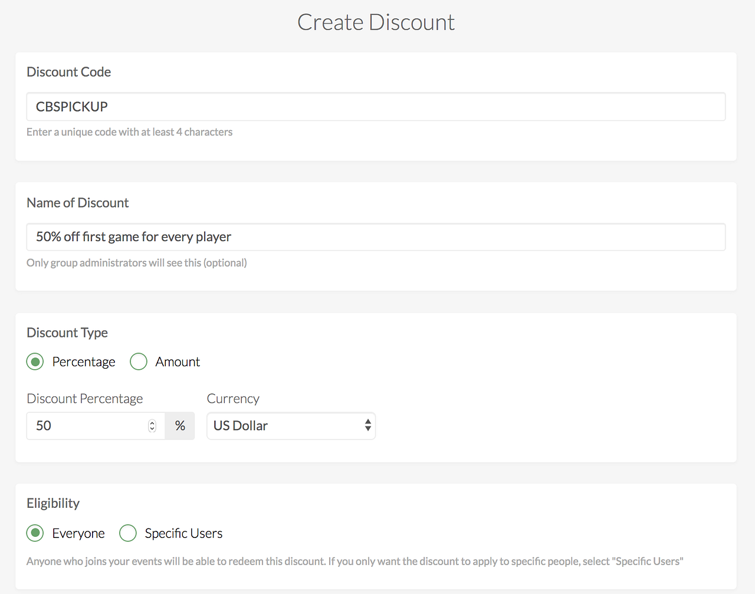Click the group administrators hint text
755x594 pixels.
(x=136, y=263)
